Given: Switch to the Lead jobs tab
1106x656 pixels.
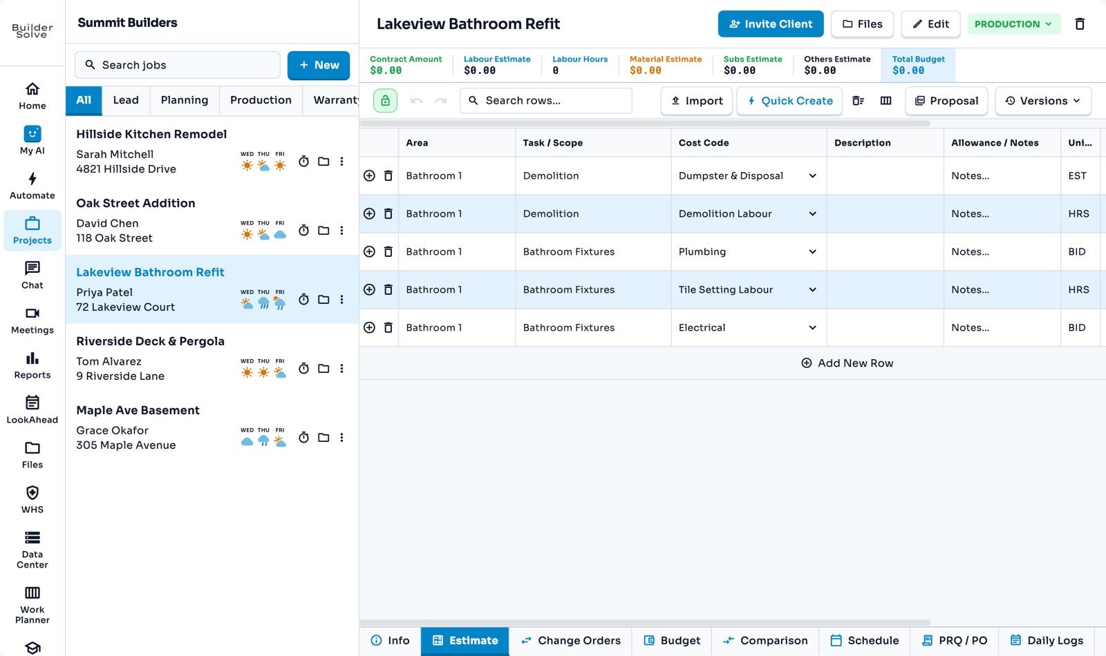Looking at the screenshot, I should [126, 100].
